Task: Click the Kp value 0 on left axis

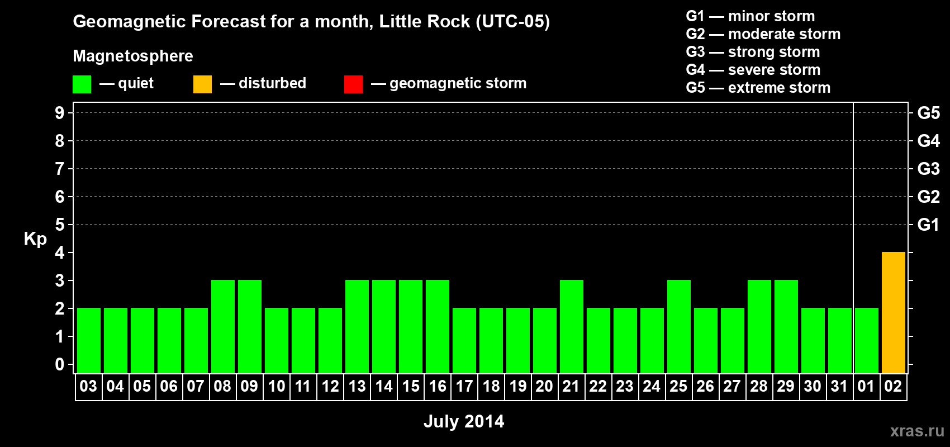Action: pos(60,364)
